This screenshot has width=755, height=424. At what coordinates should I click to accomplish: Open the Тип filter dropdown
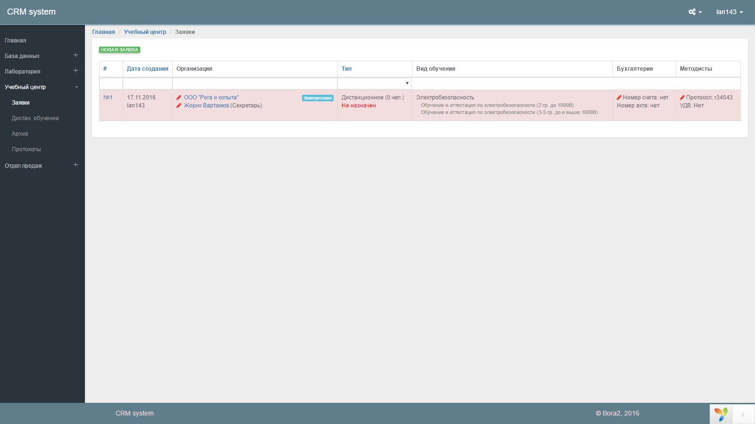pos(375,83)
